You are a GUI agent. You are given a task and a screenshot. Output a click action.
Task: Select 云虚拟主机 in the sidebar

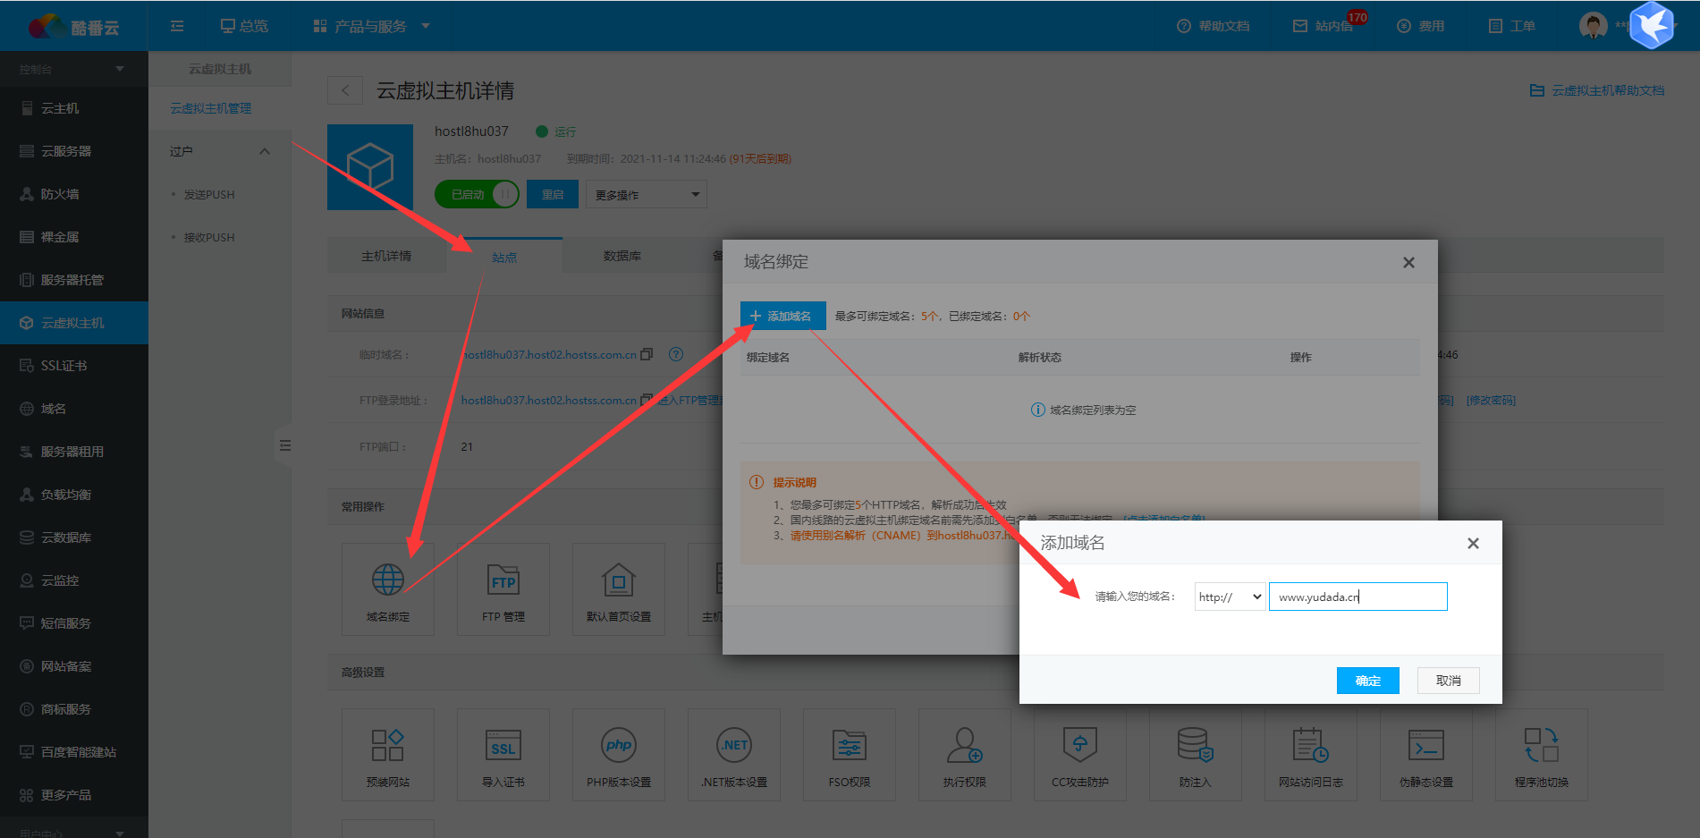click(x=73, y=323)
